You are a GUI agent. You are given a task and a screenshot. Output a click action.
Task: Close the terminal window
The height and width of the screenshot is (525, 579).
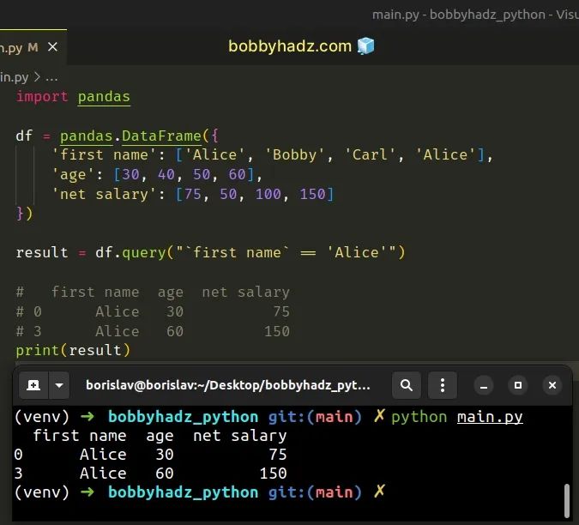(552, 385)
